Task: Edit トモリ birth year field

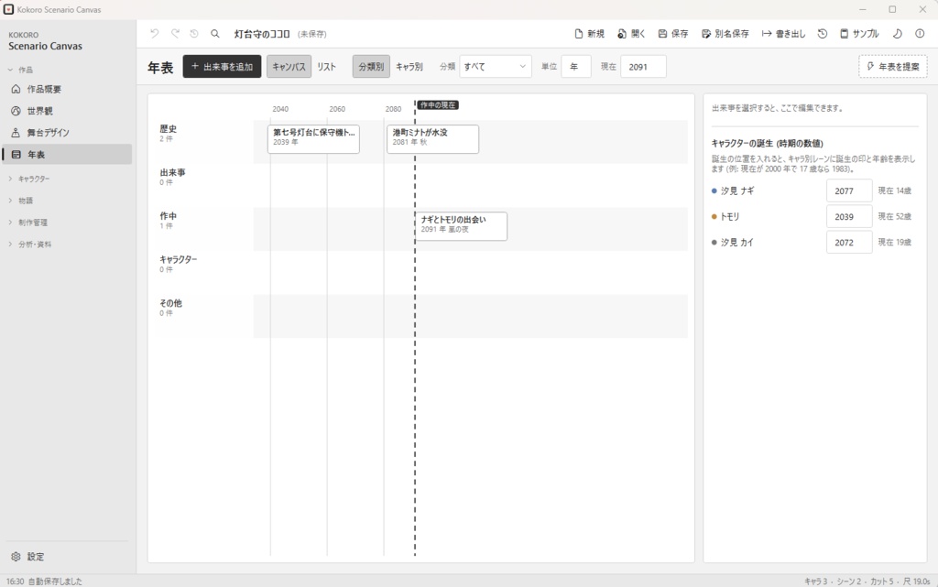Action: click(849, 216)
